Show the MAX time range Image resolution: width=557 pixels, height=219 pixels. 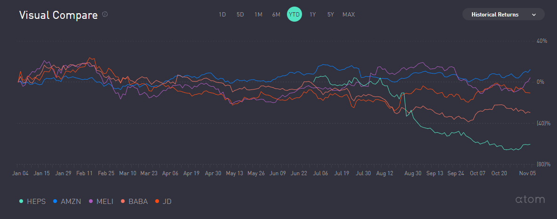pyautogui.click(x=349, y=15)
